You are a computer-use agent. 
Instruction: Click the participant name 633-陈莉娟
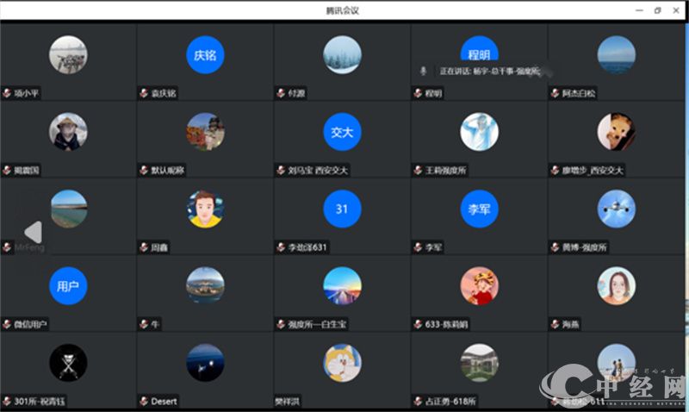tap(446, 325)
